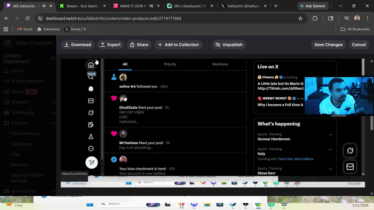Click DiceDizzle's pink heart like icon
374x210 pixels.
114,98
